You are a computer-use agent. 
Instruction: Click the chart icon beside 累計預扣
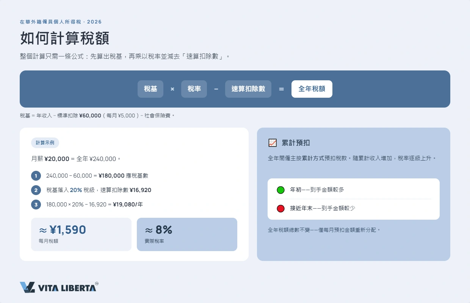272,143
